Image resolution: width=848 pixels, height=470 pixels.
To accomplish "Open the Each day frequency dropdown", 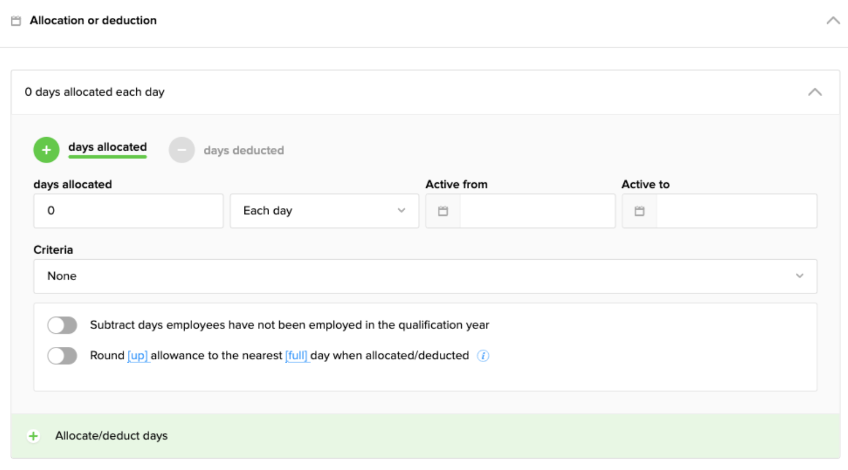I will 324,211.
